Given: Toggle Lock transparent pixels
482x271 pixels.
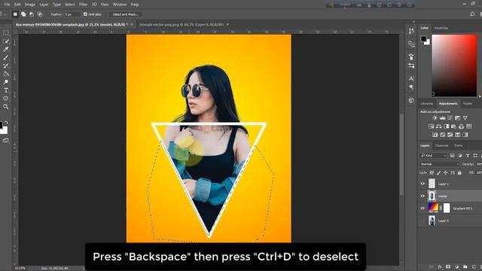Looking at the screenshot, I should 432,172.
